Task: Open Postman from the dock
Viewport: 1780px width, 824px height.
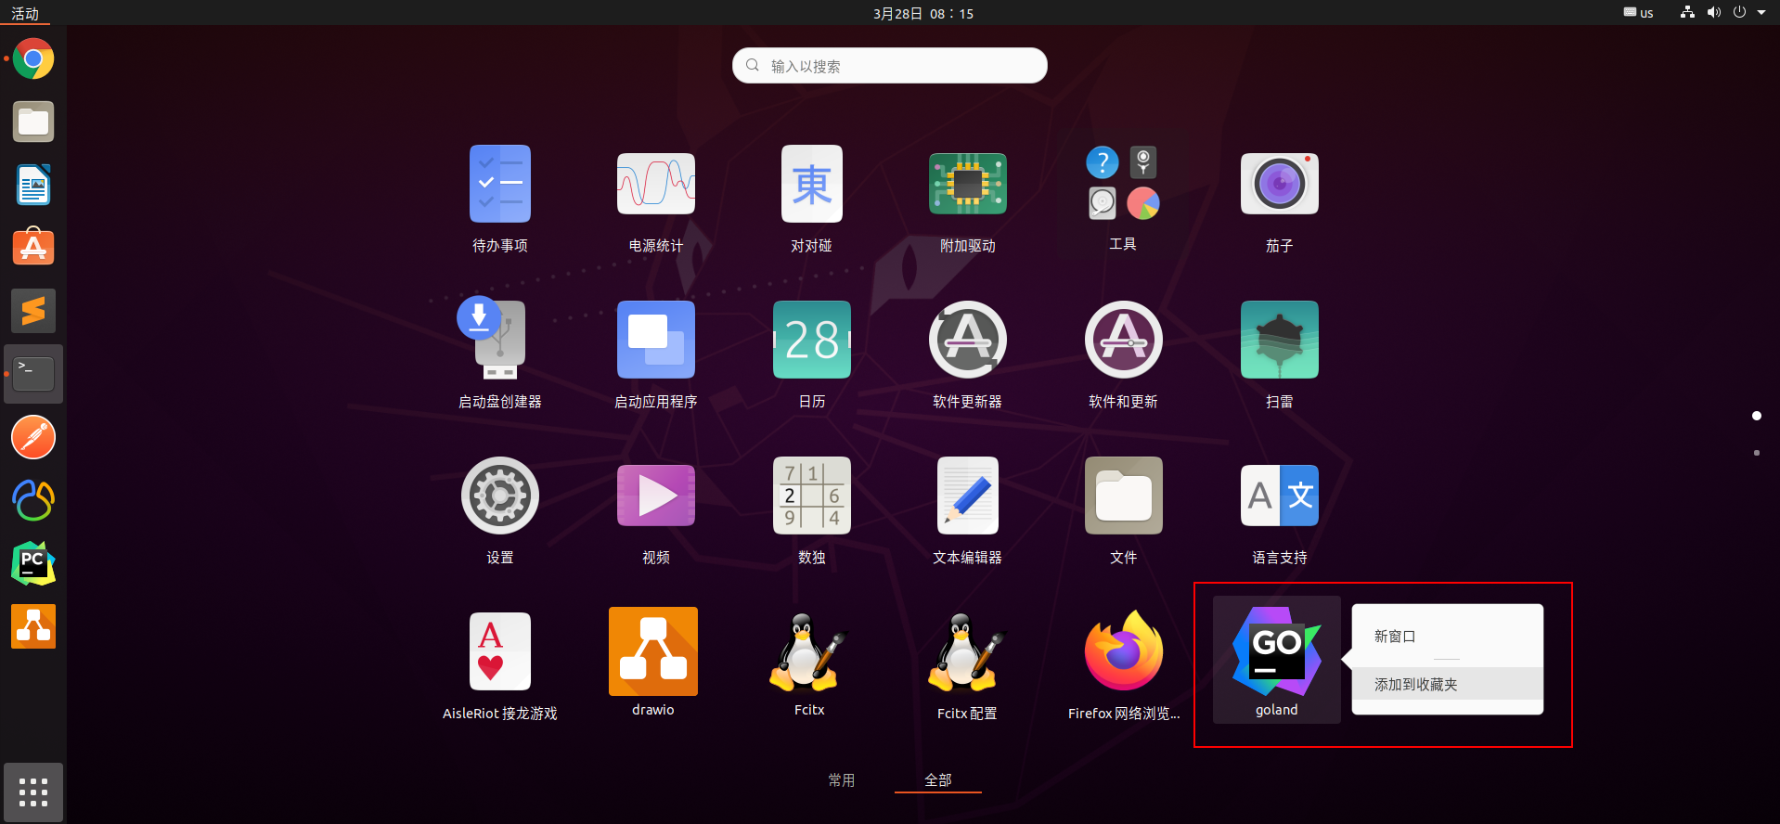Action: tap(33, 437)
